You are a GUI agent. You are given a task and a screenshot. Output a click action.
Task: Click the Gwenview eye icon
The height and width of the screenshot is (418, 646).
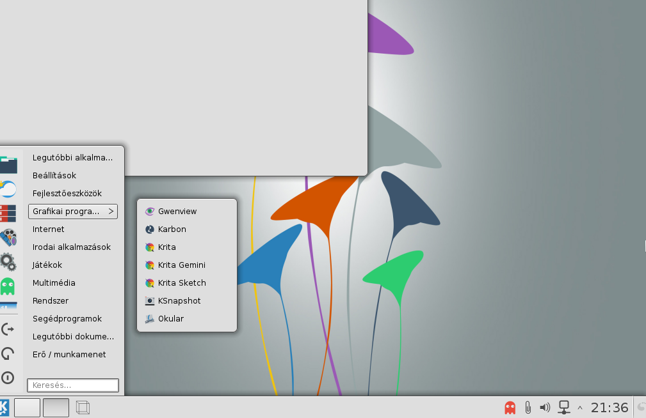coord(150,212)
